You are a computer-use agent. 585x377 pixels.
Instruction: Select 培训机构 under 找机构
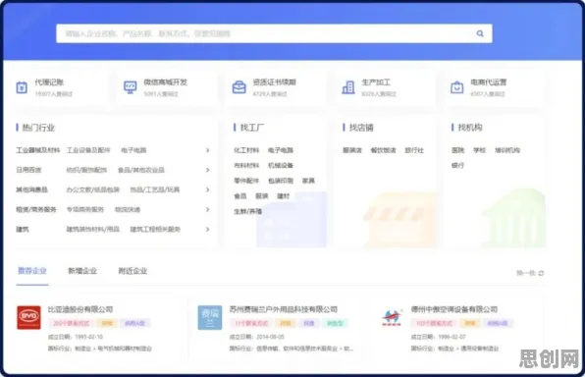(x=507, y=150)
